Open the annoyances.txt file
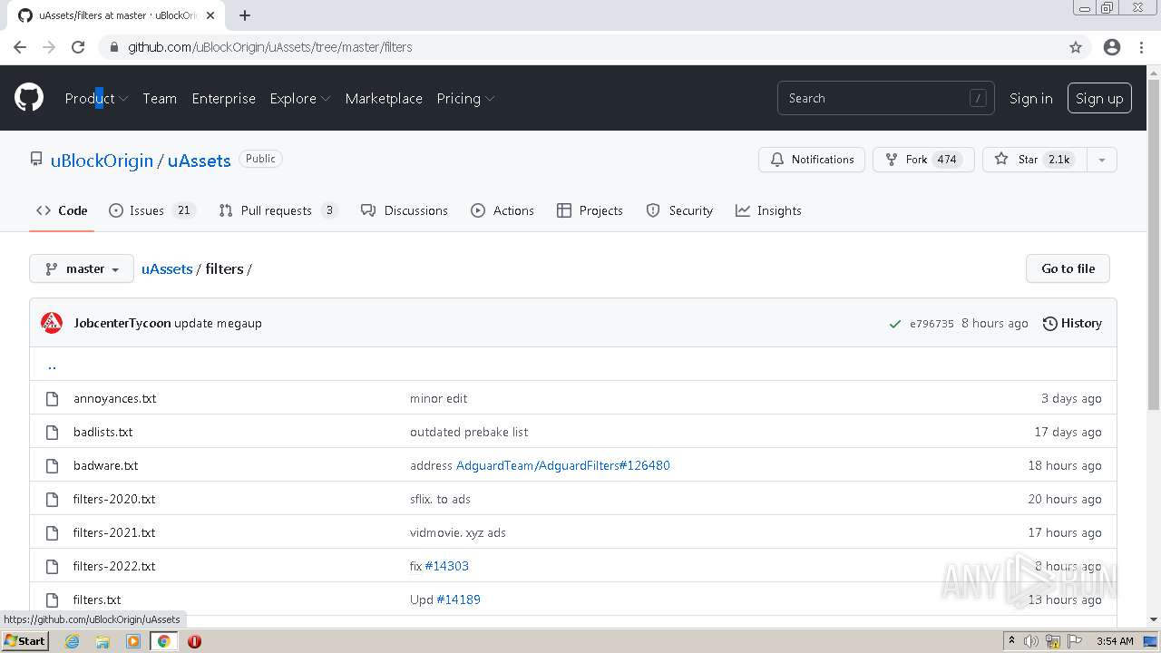This screenshot has width=1161, height=653. 114,398
